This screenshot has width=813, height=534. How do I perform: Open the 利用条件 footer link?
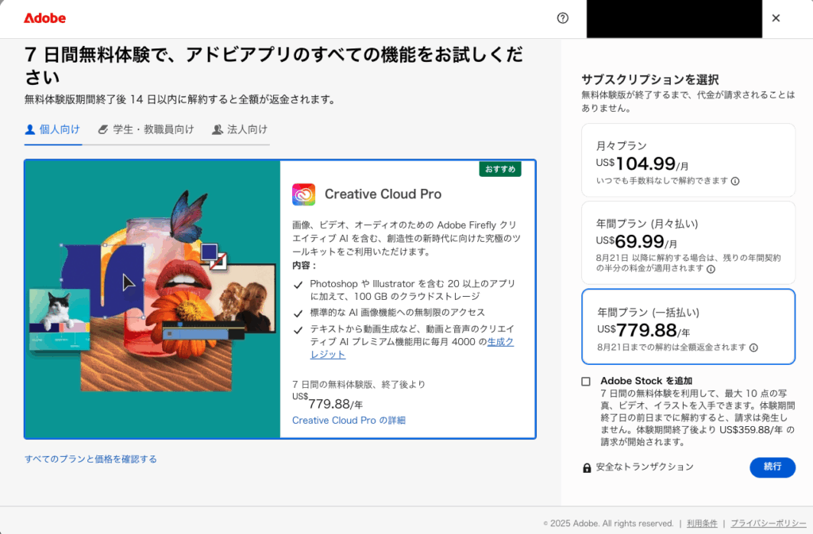click(702, 524)
